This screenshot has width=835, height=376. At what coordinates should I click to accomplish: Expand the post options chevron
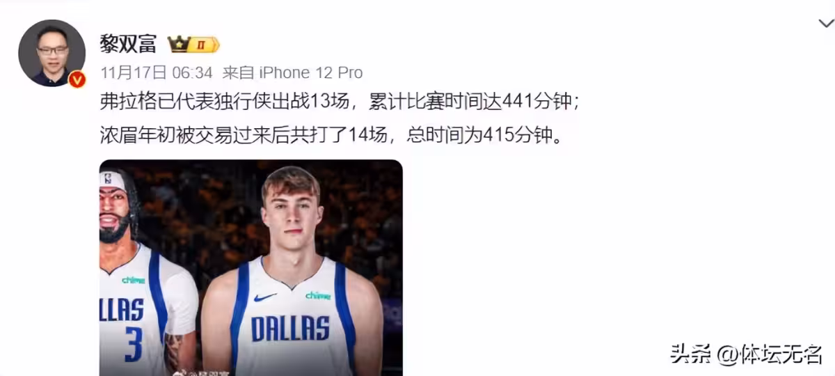825,23
